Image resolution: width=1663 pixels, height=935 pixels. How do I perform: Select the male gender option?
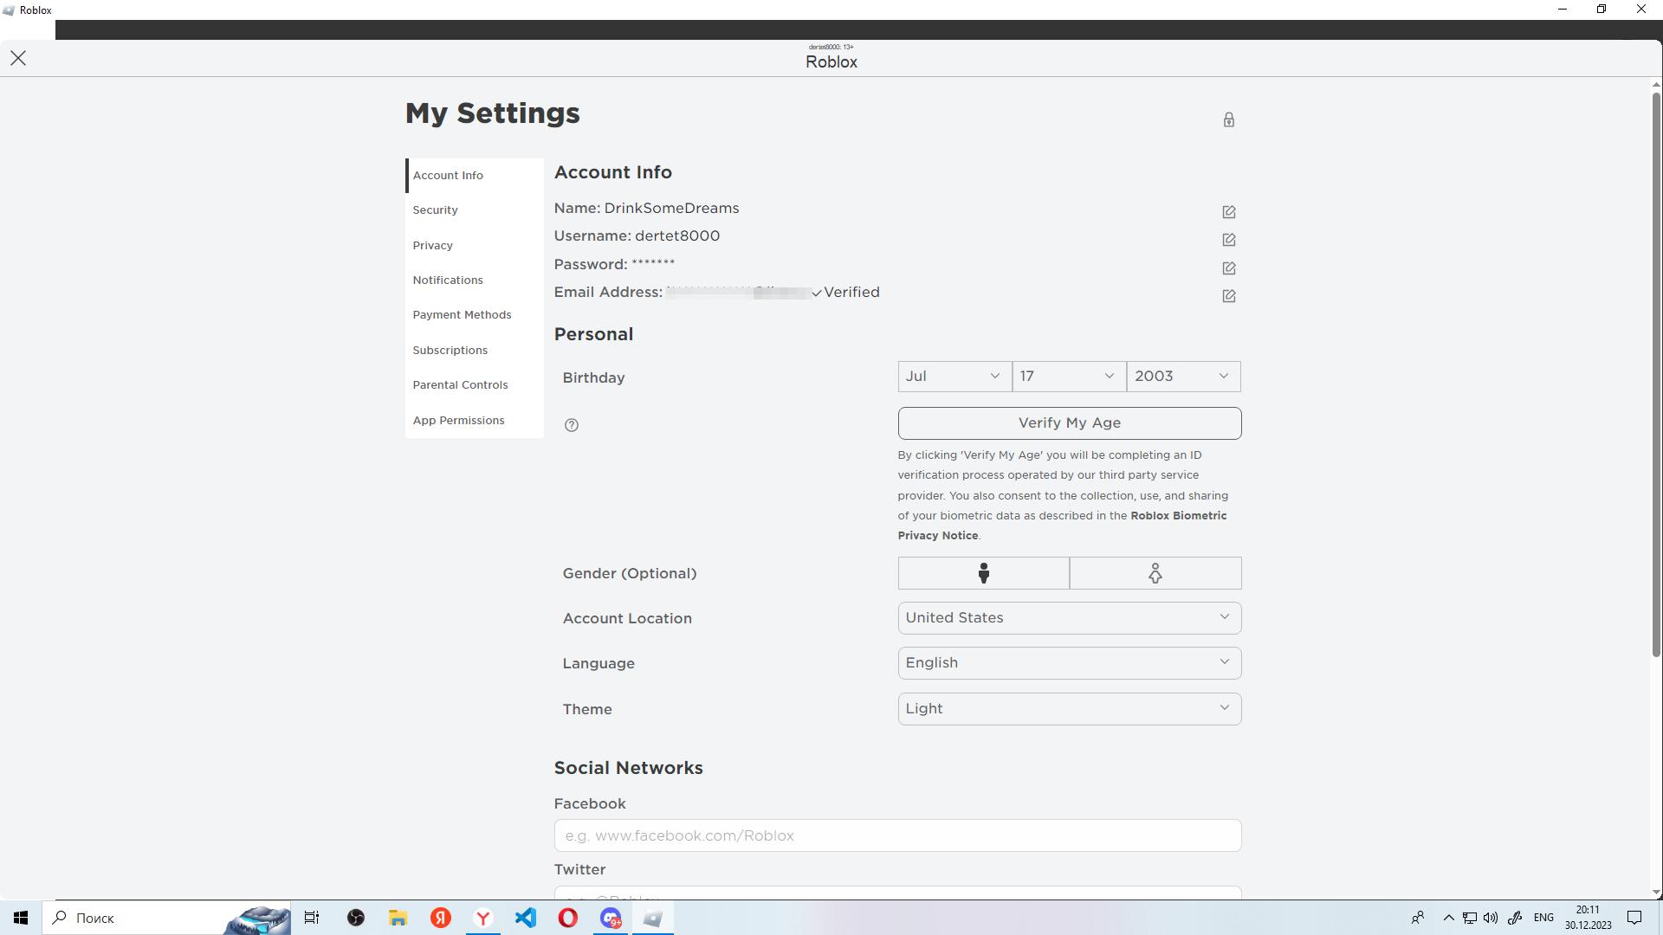(x=983, y=573)
